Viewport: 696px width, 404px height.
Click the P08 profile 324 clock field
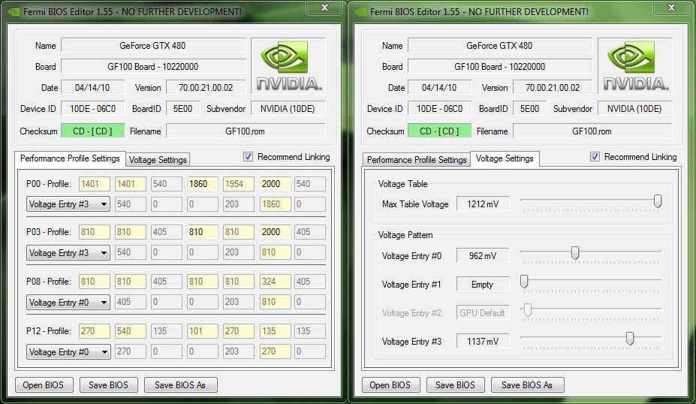[x=275, y=282]
